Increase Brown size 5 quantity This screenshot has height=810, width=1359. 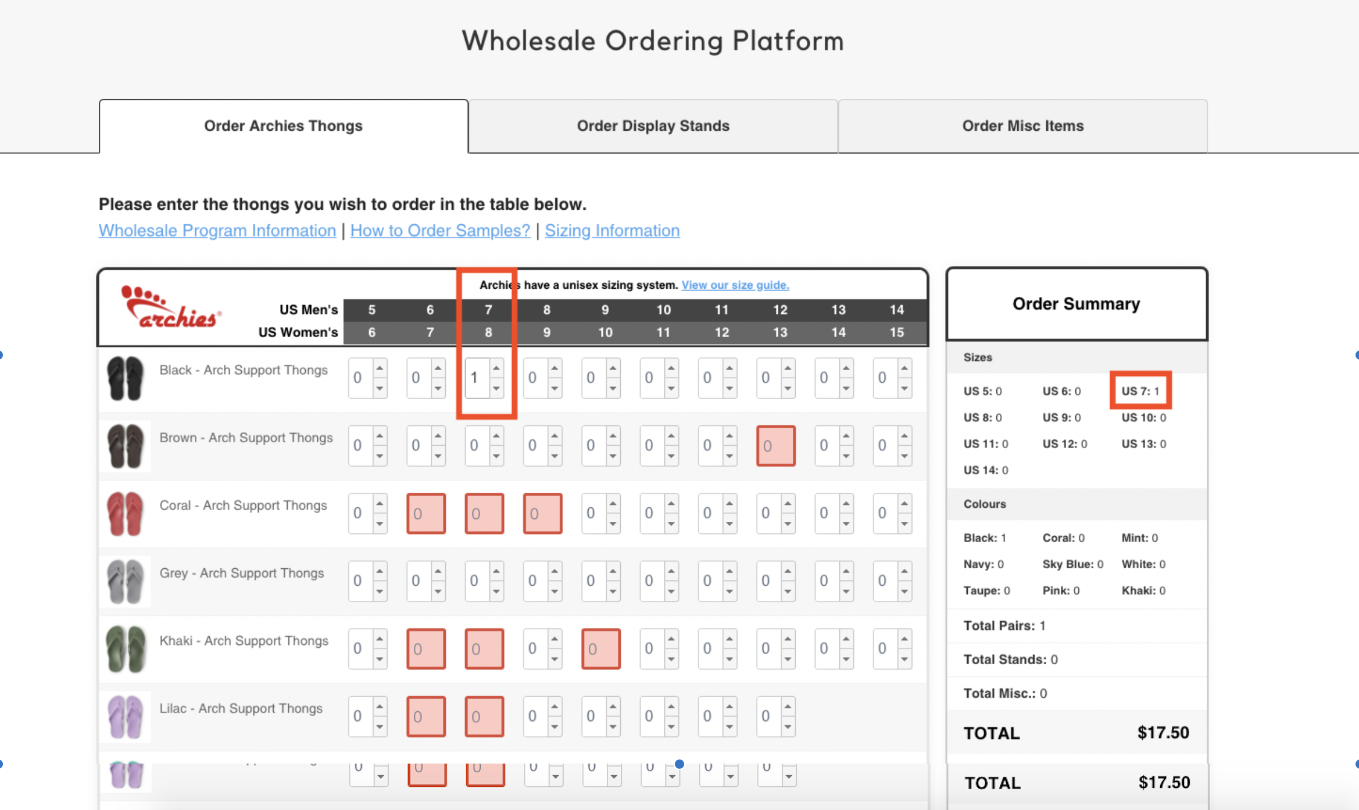[x=380, y=435]
